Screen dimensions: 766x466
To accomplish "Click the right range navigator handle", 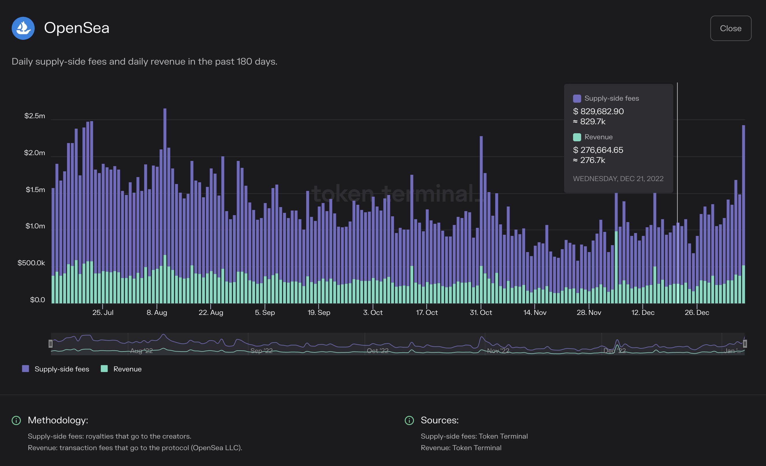I will click(745, 344).
